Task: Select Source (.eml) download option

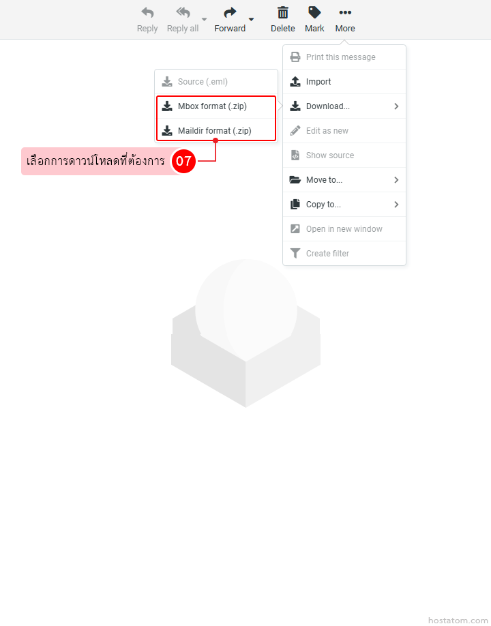Action: click(x=216, y=81)
